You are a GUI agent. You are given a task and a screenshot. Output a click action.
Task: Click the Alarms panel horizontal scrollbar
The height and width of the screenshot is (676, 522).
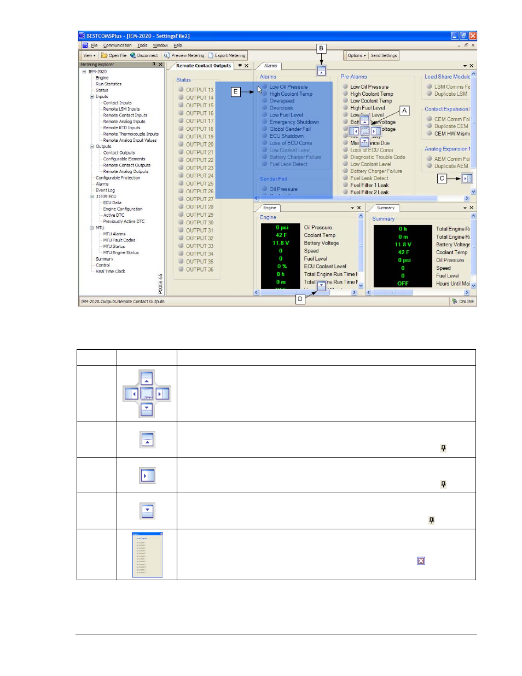(x=362, y=198)
